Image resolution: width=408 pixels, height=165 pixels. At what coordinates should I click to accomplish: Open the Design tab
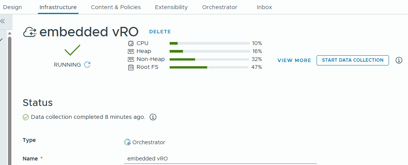tap(13, 7)
